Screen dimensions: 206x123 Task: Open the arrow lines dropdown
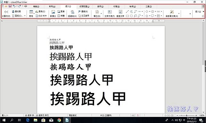click(x=142, y=11)
